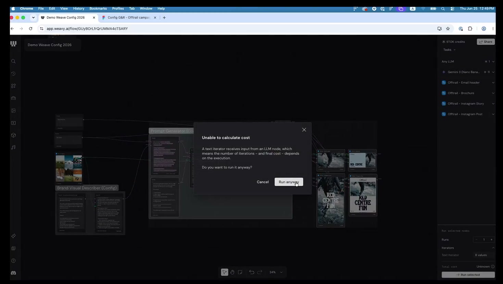The image size is (503, 284).
Task: Open 3D models cube icon in sidebar
Action: tap(13, 135)
